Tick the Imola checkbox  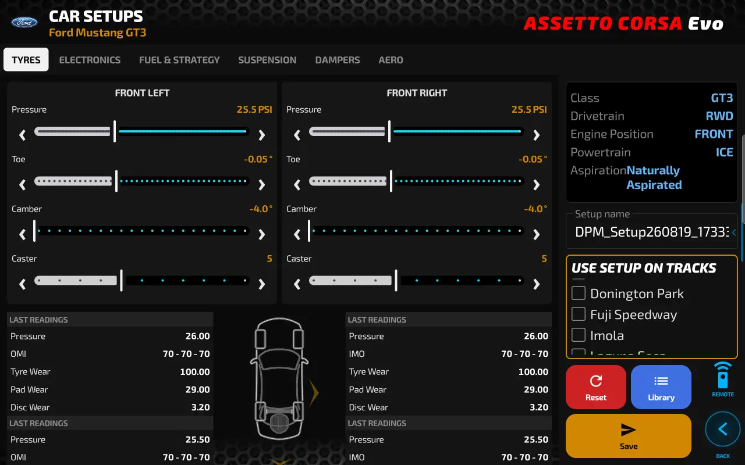click(578, 335)
